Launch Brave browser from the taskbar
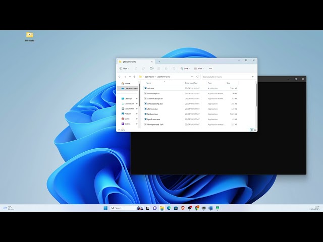 [x=183, y=208]
